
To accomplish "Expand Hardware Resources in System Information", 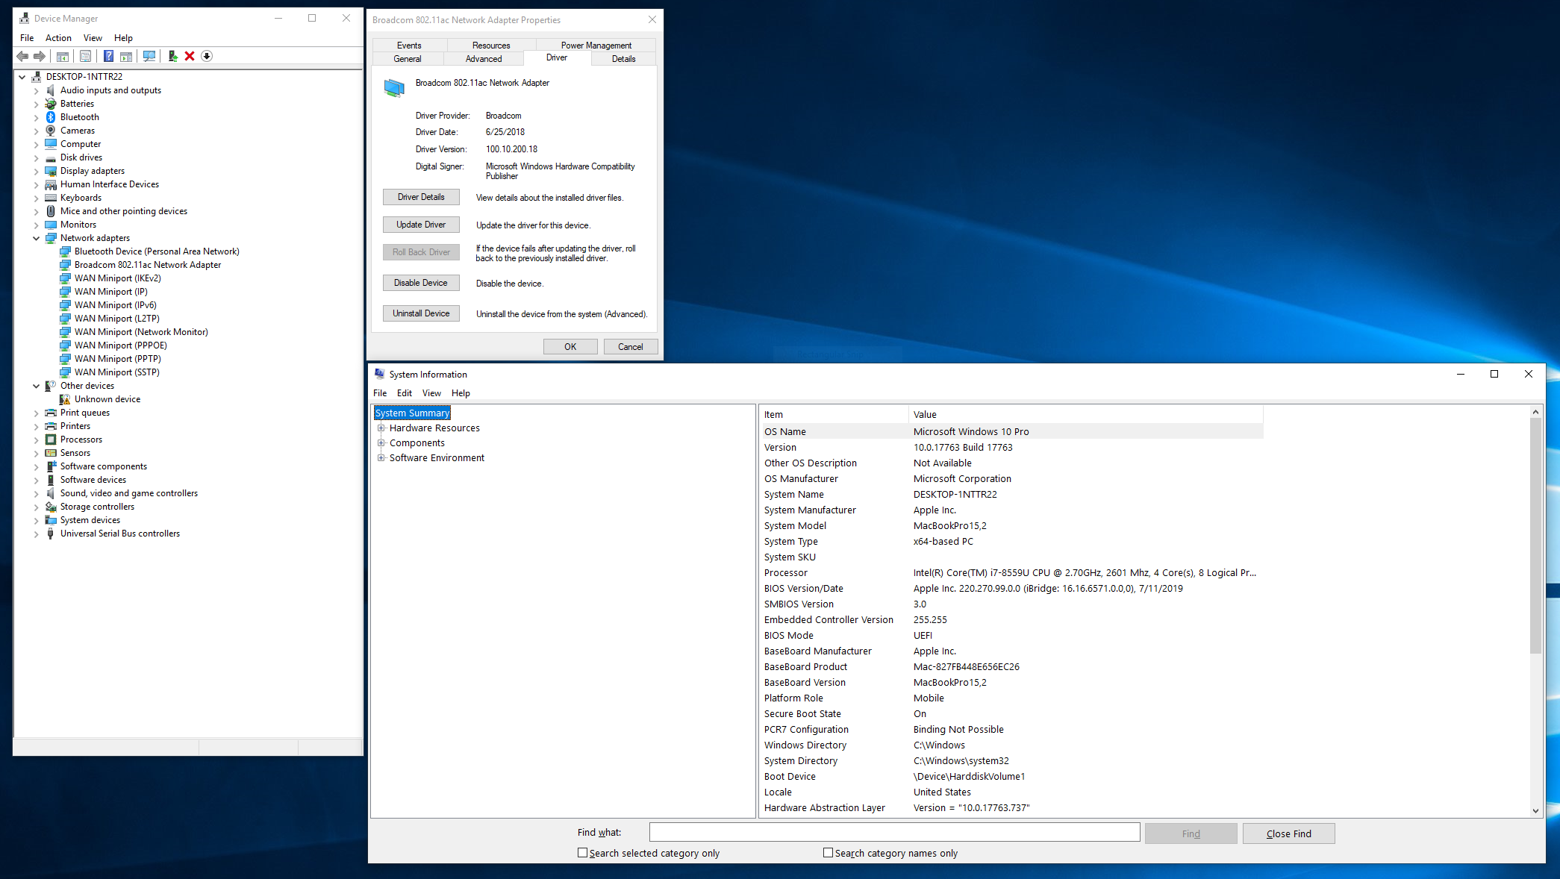I will 381,428.
